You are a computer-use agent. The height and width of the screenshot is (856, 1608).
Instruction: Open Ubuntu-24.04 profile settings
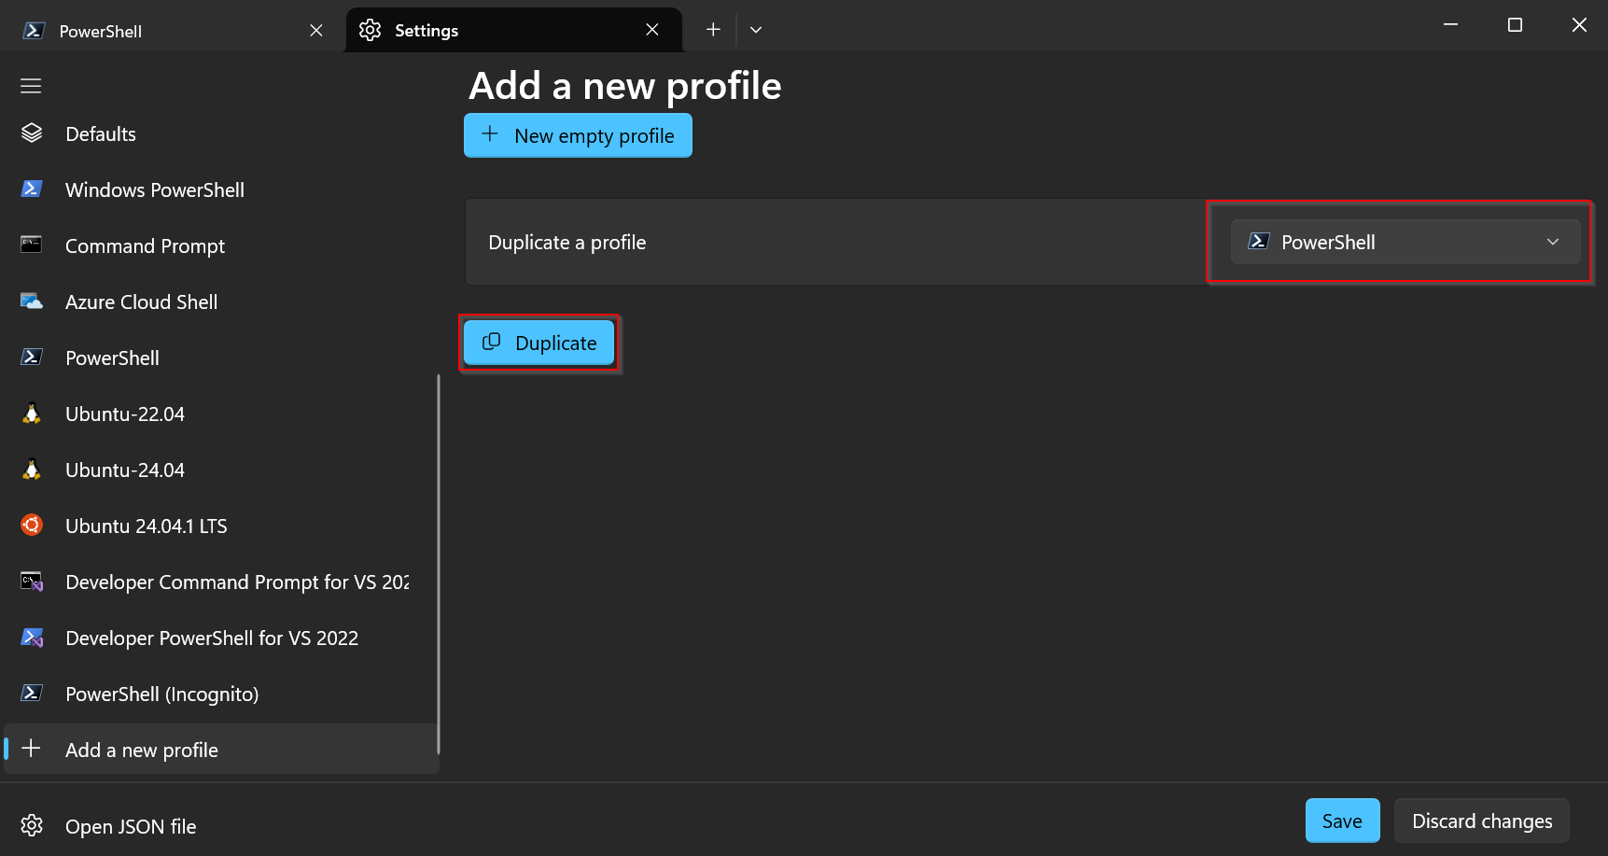[221, 470]
